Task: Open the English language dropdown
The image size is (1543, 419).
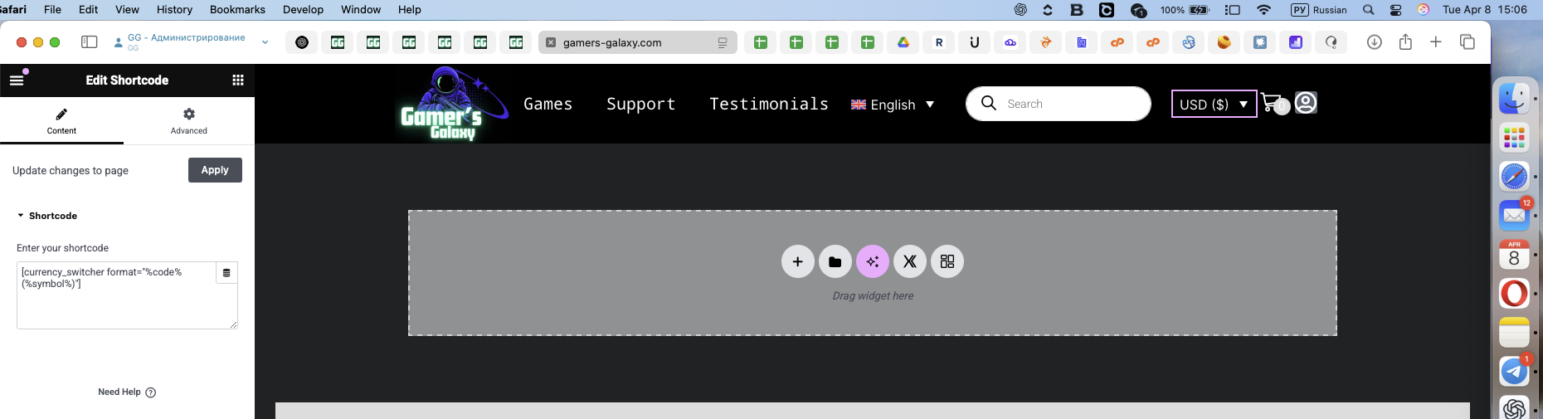Action: [x=893, y=105]
